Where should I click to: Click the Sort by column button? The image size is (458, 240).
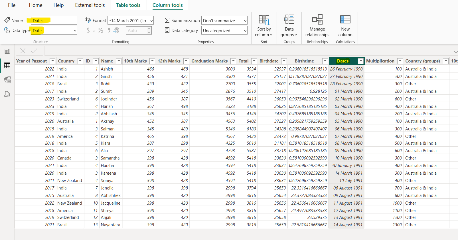264,26
